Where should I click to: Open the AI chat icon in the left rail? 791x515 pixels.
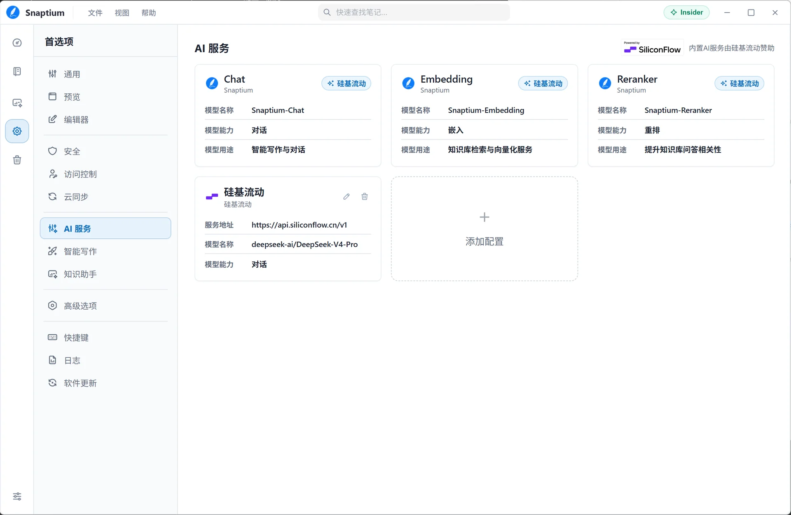point(17,103)
